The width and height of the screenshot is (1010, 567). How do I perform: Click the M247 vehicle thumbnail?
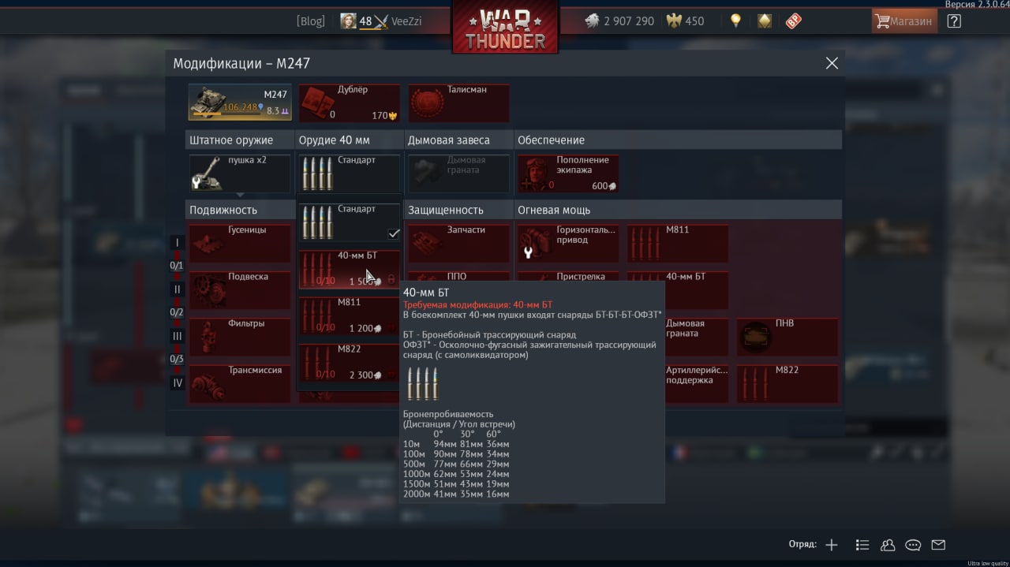(x=240, y=103)
